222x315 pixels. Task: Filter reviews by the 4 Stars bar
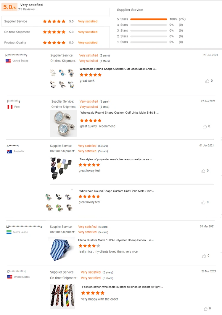click(149, 25)
